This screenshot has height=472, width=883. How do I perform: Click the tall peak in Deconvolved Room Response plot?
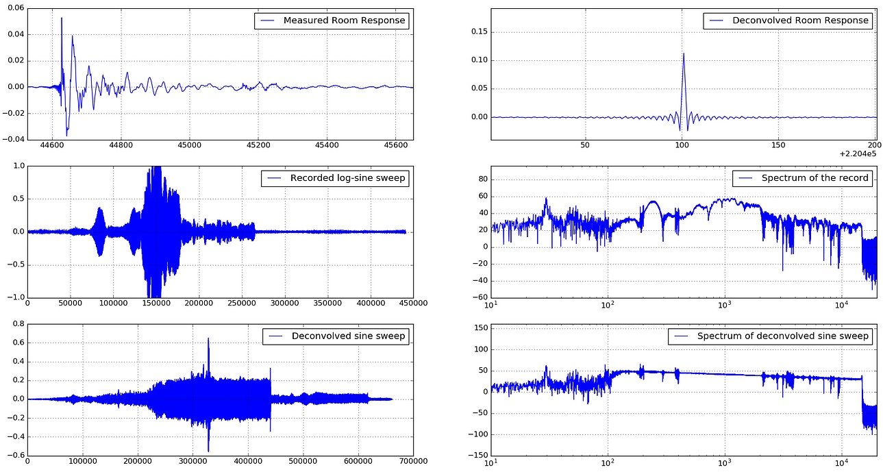(x=683, y=55)
